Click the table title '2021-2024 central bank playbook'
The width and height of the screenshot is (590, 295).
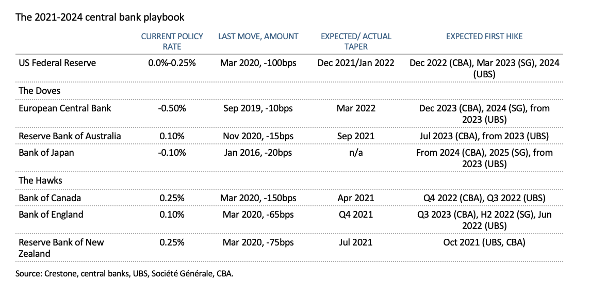tap(100, 17)
